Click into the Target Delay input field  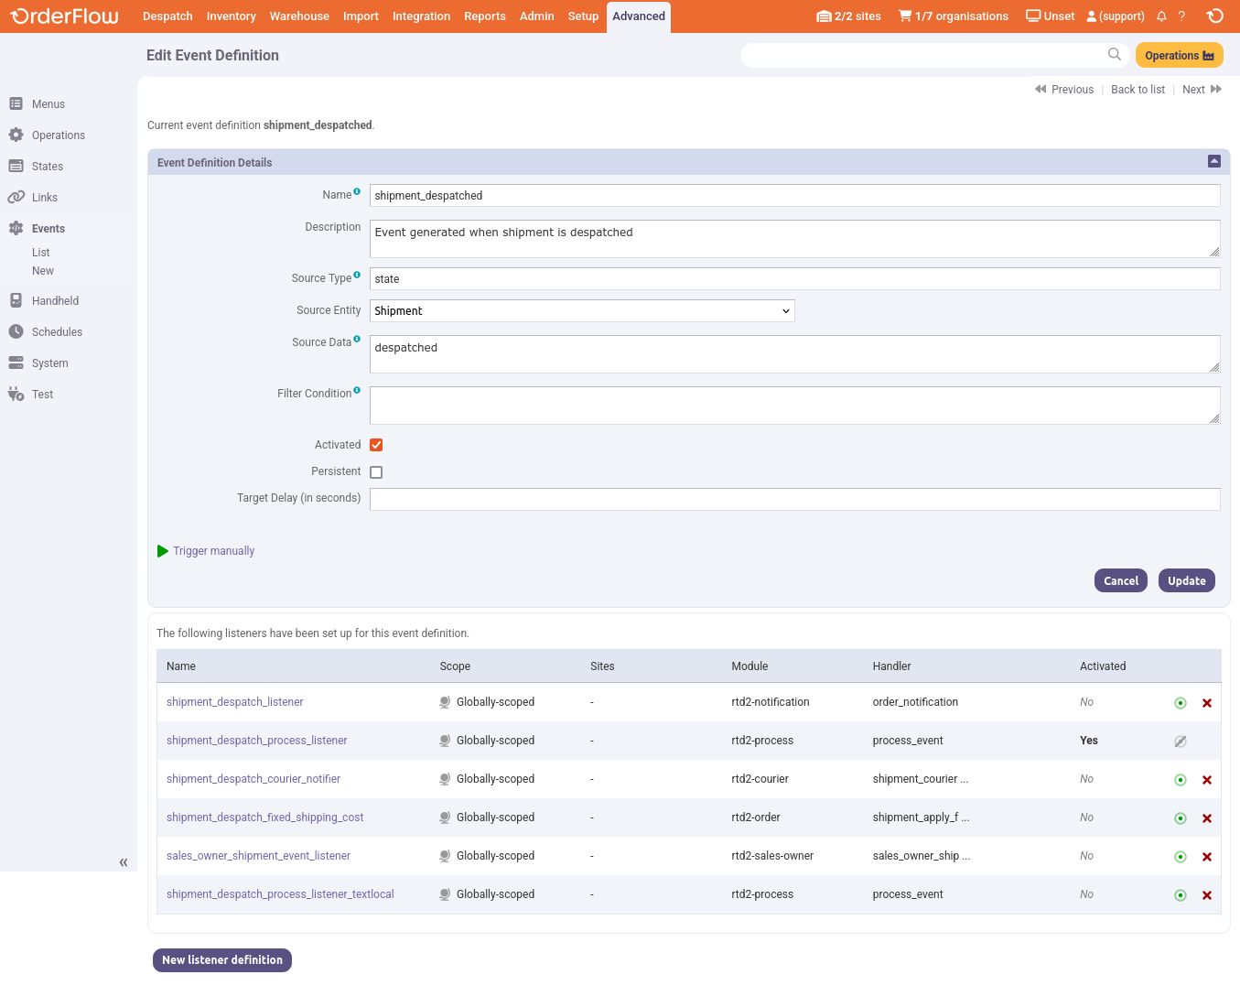(x=794, y=499)
